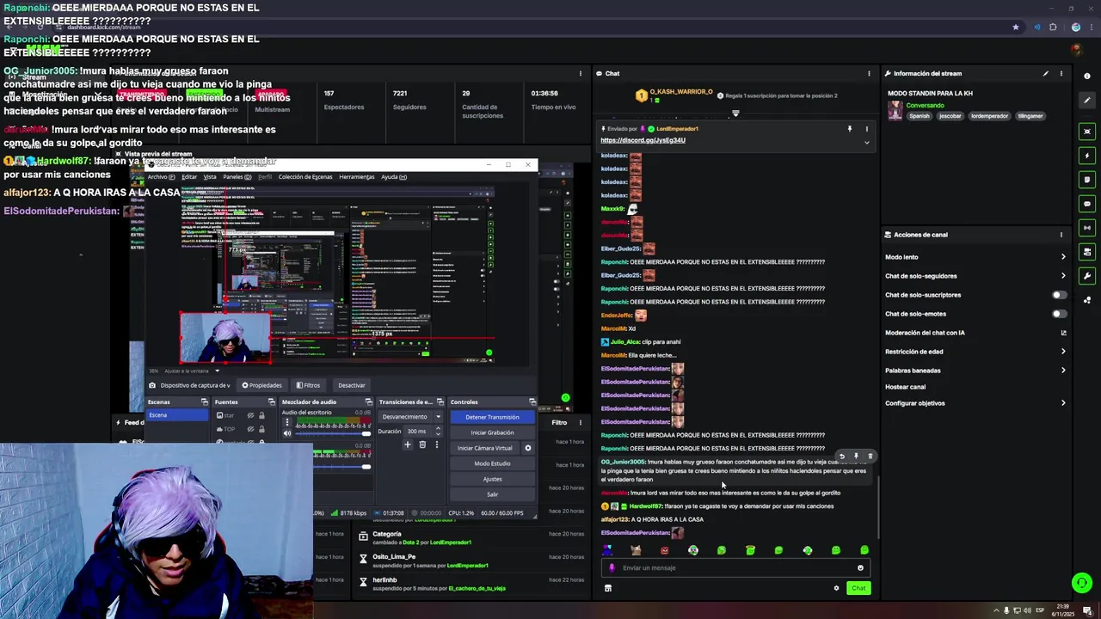
Task: Expand Modo lento settings
Action: click(x=1063, y=257)
